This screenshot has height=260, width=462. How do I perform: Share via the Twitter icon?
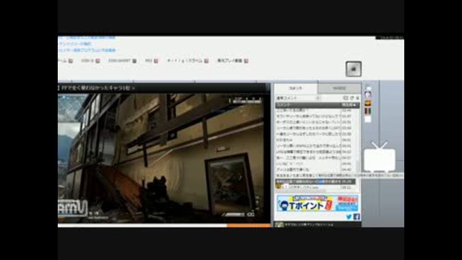click(x=349, y=217)
